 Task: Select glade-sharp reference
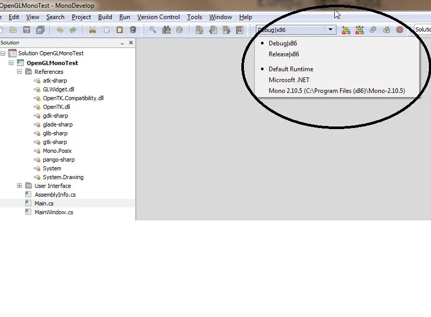(x=58, y=124)
